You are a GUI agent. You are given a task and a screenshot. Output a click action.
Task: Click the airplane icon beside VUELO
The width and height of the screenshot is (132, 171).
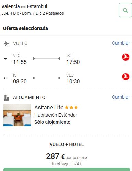7,44
